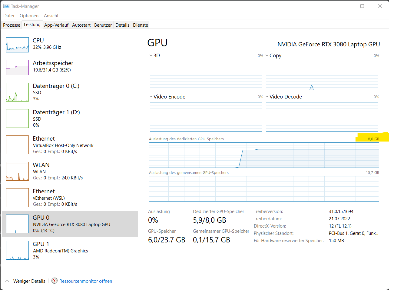The image size is (394, 290).
Task: Click the 3D engine usage graph
Action: 206,75
